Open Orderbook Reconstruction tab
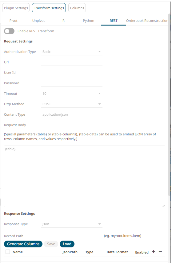This screenshot has width=172, height=264. click(x=147, y=21)
